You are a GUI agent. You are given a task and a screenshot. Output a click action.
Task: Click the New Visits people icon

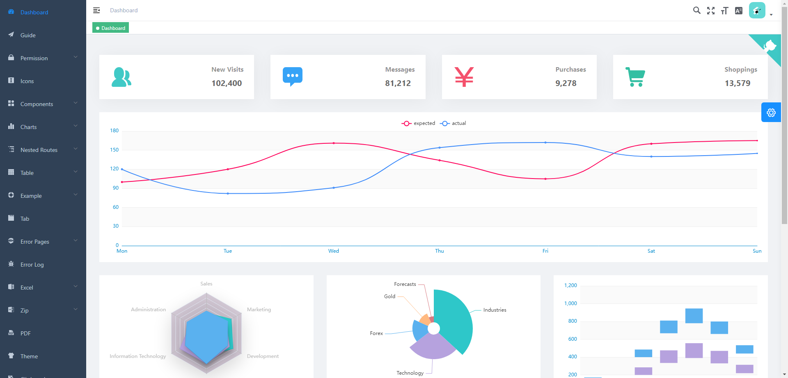click(x=121, y=77)
